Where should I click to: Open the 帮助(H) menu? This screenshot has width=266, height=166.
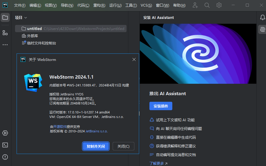[x=179, y=6]
